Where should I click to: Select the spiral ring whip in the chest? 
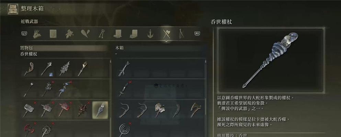tap(124, 129)
